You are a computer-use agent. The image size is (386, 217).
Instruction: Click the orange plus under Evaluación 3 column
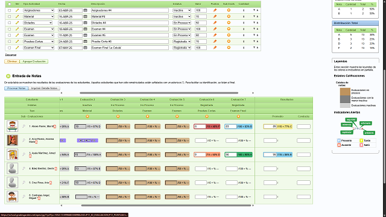tap(118, 116)
